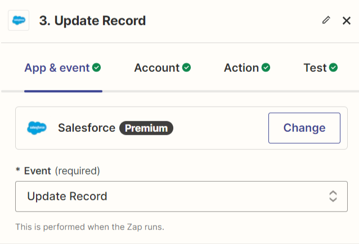The width and height of the screenshot is (359, 244).
Task: Click the pencil icon to rename step
Action: pyautogui.click(x=326, y=20)
